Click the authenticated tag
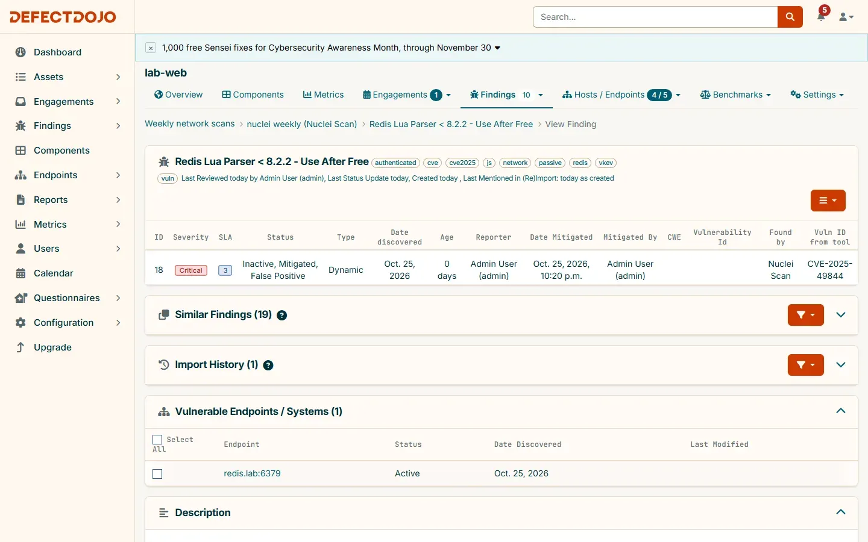Image resolution: width=868 pixels, height=542 pixels. click(395, 163)
